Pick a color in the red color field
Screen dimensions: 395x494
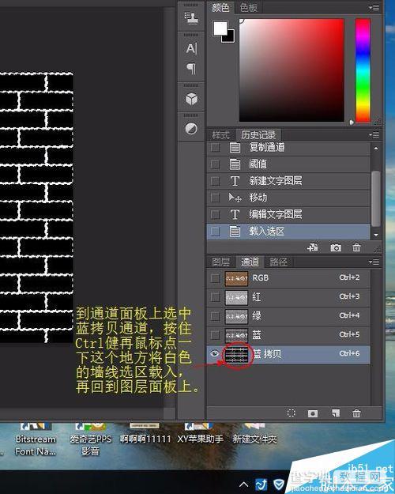(x=292, y=70)
